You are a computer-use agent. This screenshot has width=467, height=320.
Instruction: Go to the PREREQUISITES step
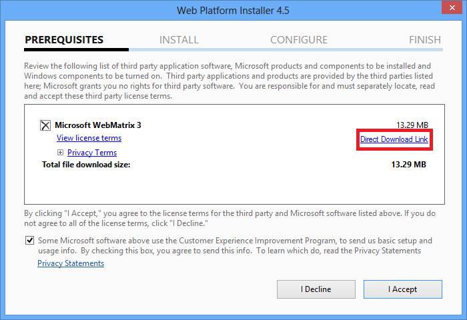pyautogui.click(x=64, y=40)
